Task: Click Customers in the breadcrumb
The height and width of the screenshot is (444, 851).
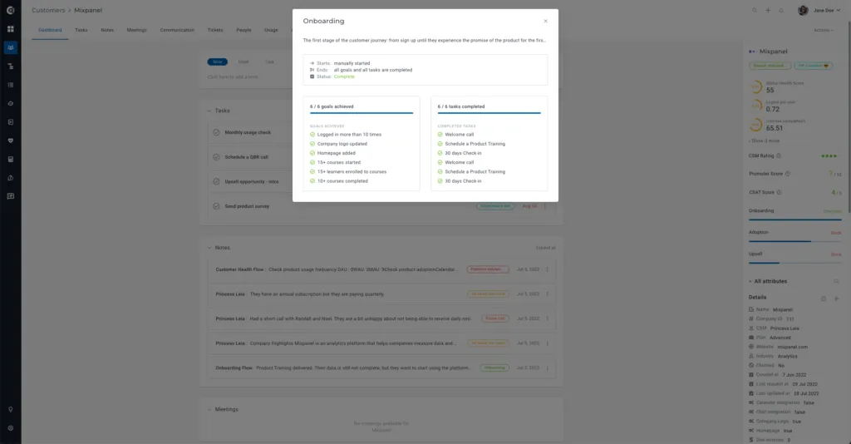Action: point(48,10)
